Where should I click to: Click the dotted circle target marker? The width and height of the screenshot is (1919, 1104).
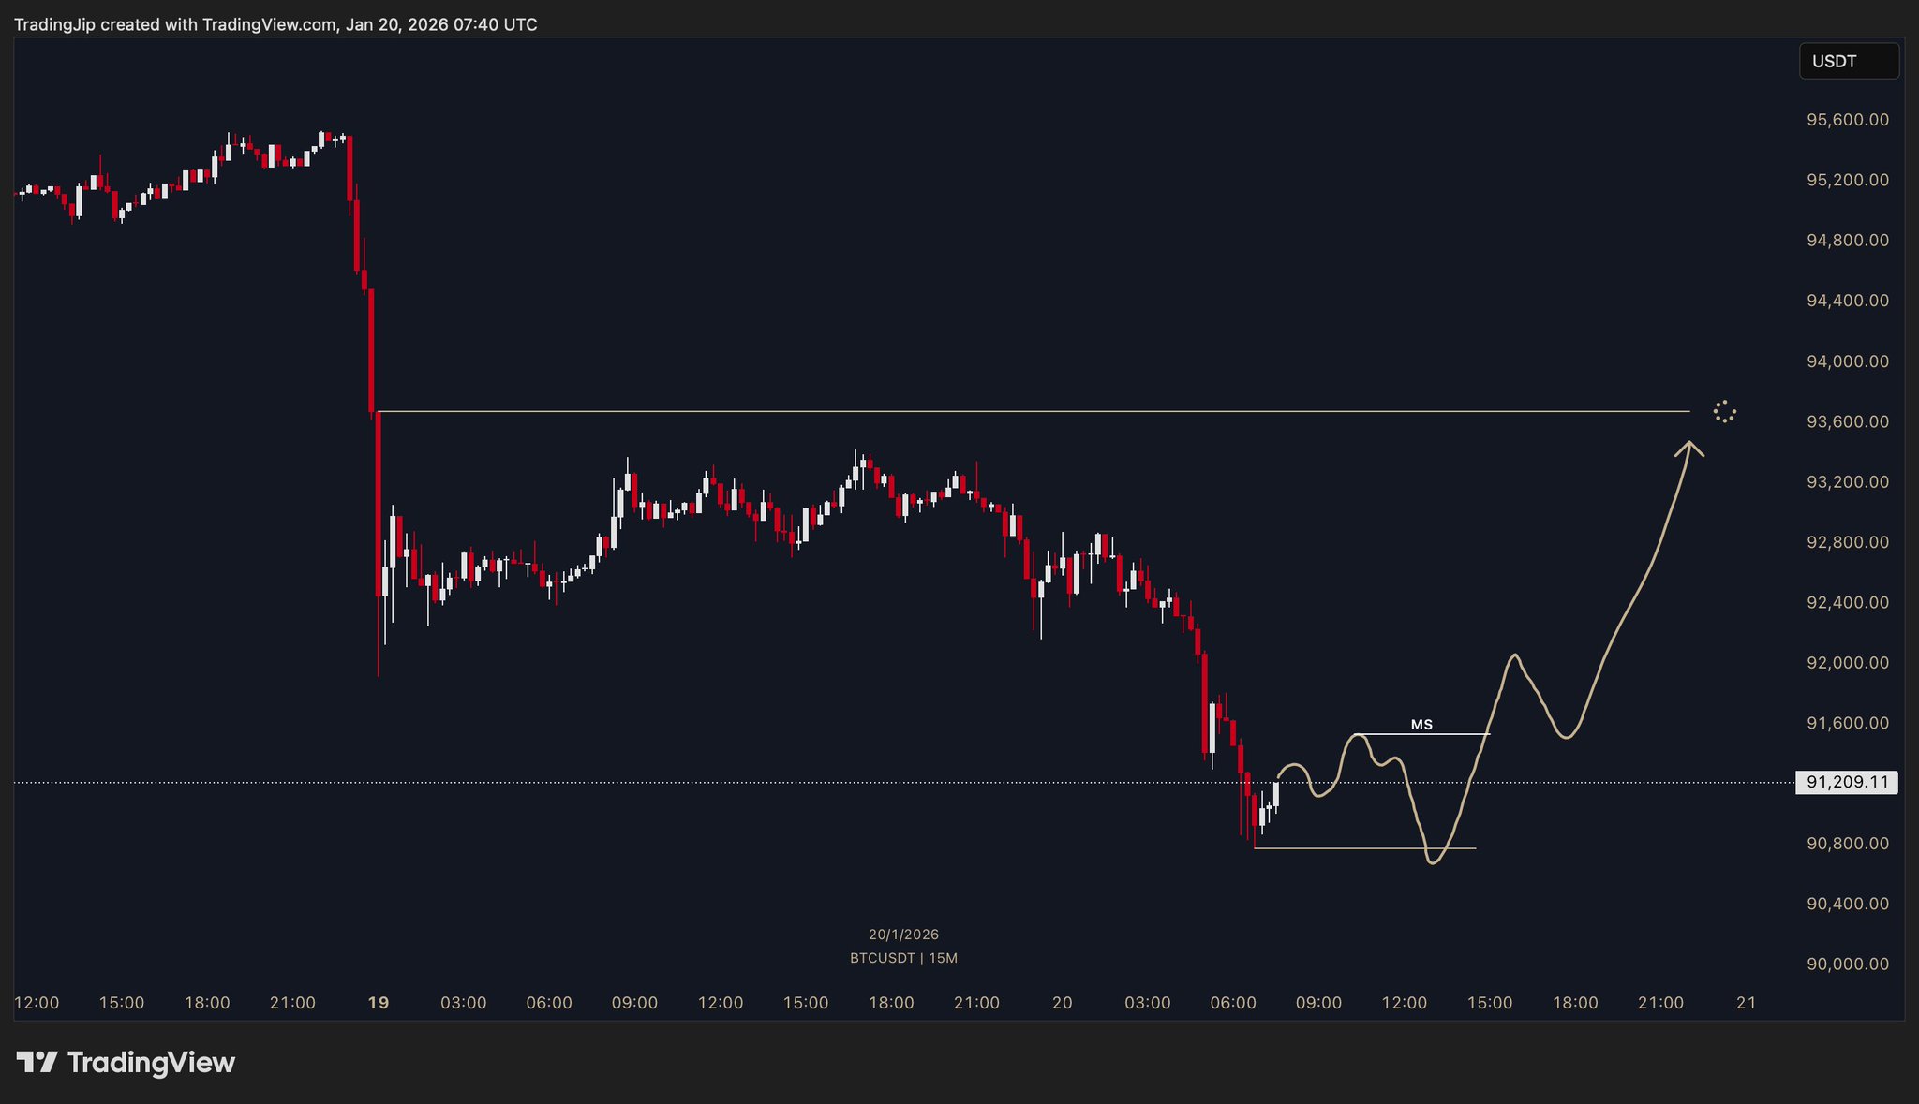(x=1724, y=412)
